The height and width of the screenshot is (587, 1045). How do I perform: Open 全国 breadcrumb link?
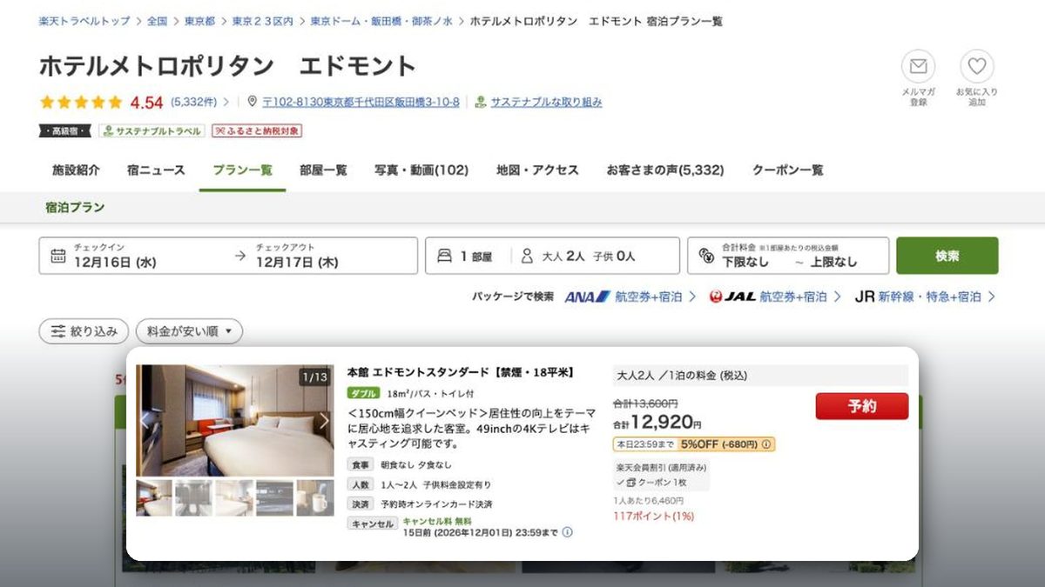157,21
